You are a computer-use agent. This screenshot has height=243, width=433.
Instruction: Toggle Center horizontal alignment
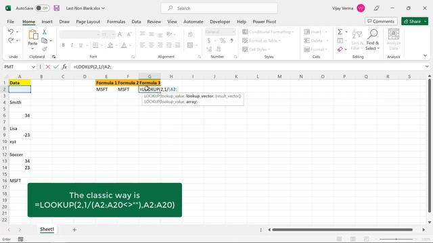152,45
